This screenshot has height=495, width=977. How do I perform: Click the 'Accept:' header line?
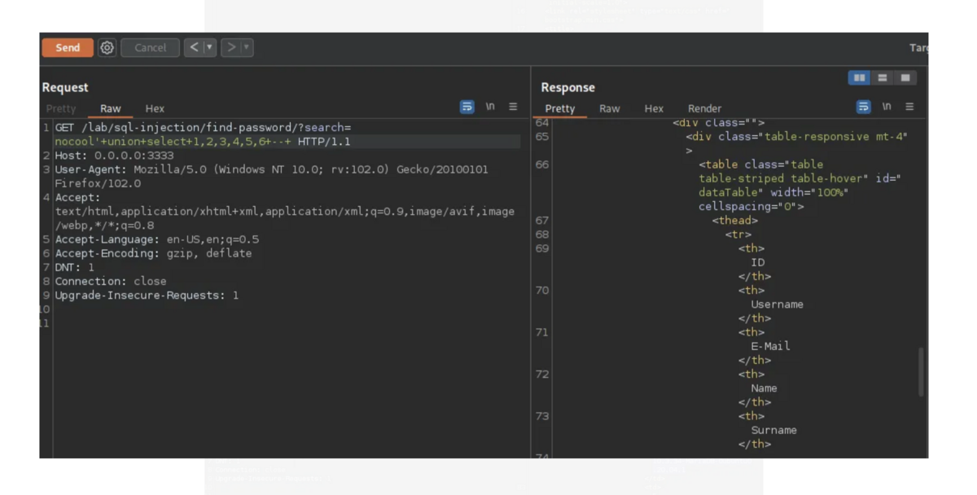point(77,197)
